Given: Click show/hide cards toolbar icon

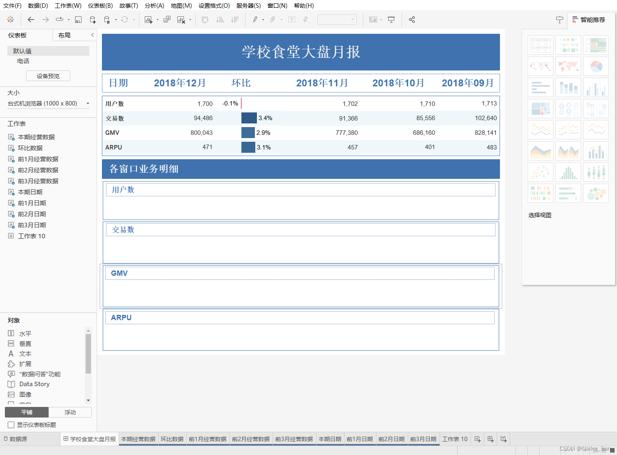Looking at the screenshot, I should pyautogui.click(x=373, y=20).
